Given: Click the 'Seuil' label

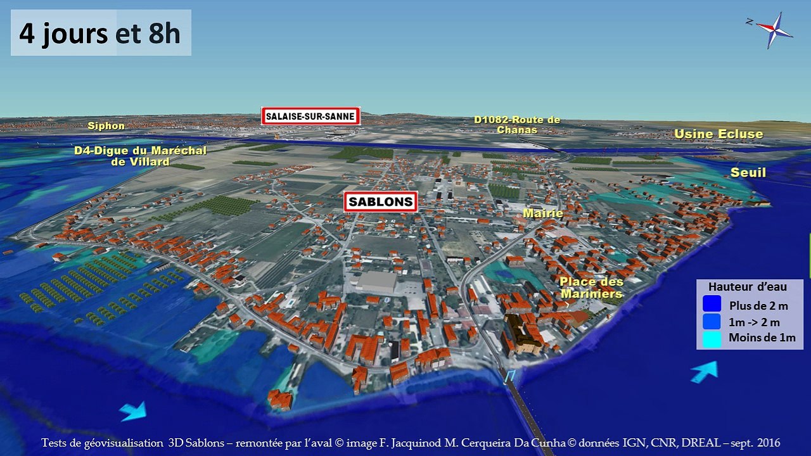Looking at the screenshot, I should 748,172.
